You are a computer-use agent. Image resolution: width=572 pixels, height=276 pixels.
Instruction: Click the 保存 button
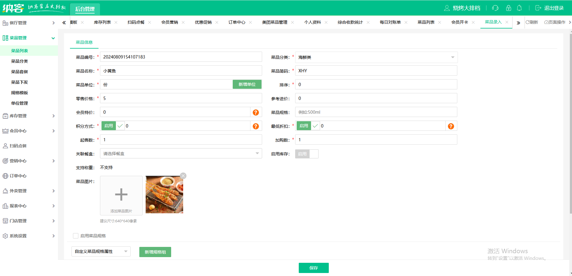[313, 268]
